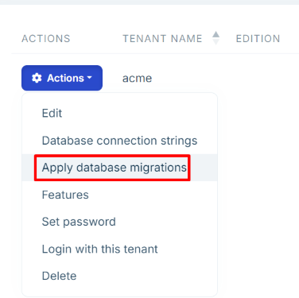The height and width of the screenshot is (298, 299).
Task: Click blank padding below Delete in menu
Action: [x=119, y=293]
